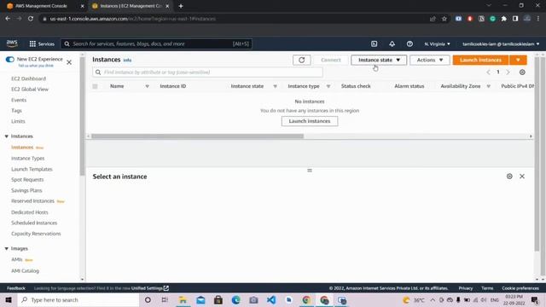
Task: Close the Select an instance panel
Action: pos(522,177)
